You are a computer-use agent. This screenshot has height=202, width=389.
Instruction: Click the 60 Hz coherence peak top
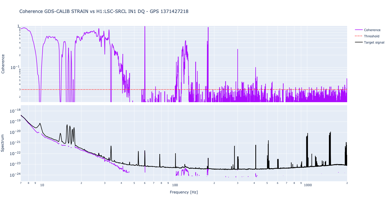pyautogui.click(x=145, y=27)
